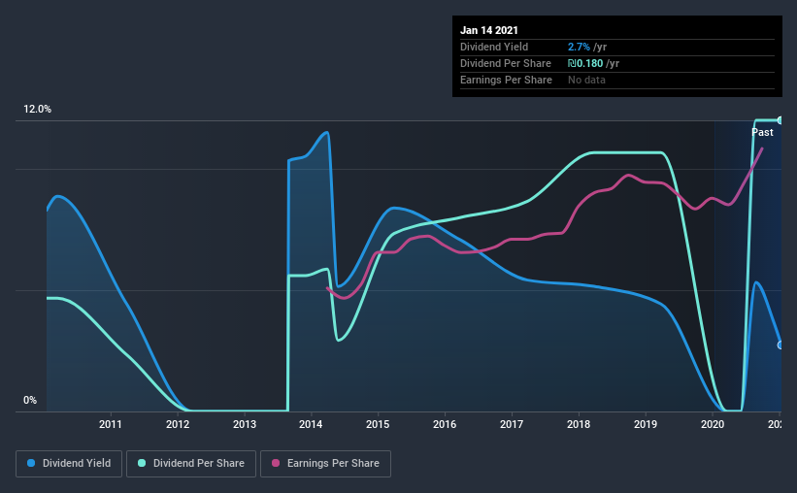This screenshot has height=493, width=797.
Task: Click the Jan 14 2021 tooltip date
Action: (x=489, y=30)
